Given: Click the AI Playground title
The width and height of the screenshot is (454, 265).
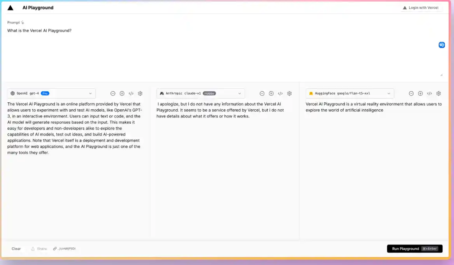Looking at the screenshot, I should tap(38, 8).
